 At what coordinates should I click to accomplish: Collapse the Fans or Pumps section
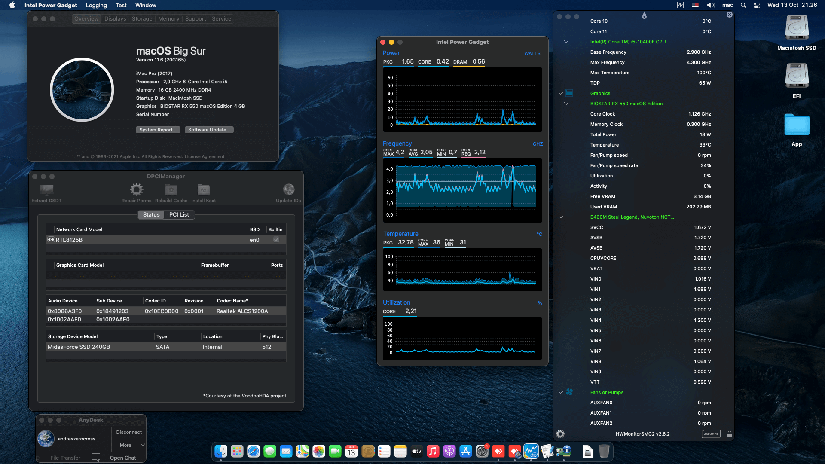[560, 392]
